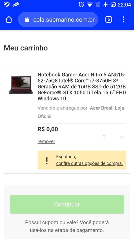The image size is (134, 239).
Task: Open the Notebook Gamer Acer Nitro 5 title
Action: tap(82, 87)
